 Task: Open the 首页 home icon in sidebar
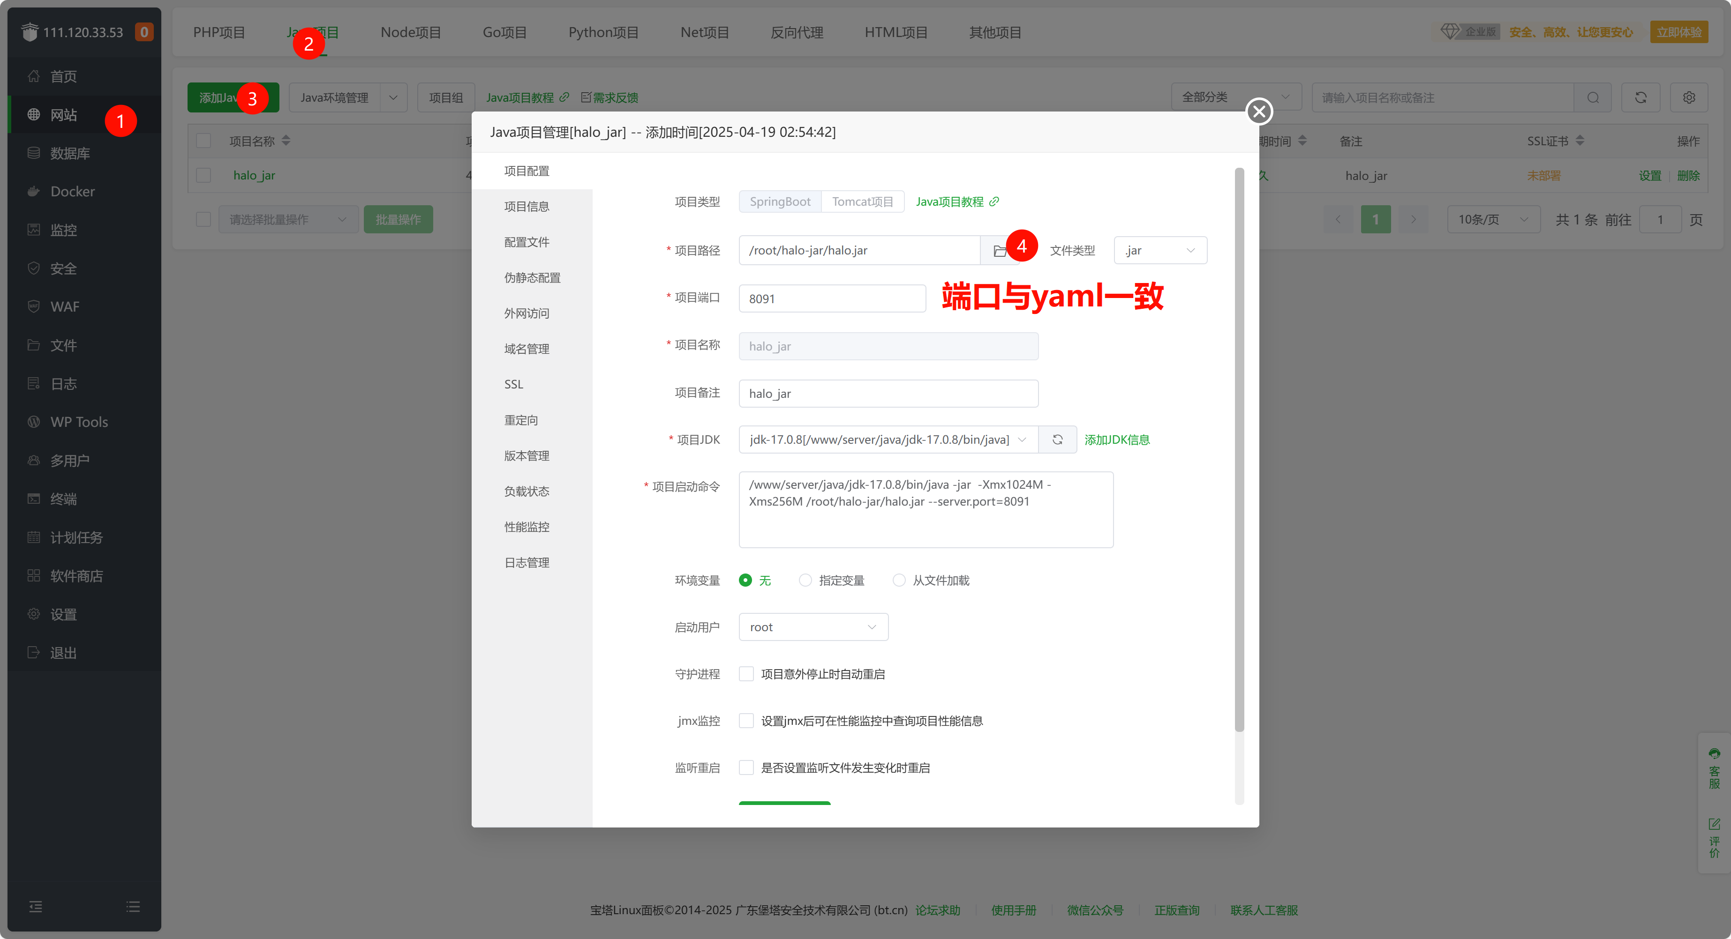(34, 76)
